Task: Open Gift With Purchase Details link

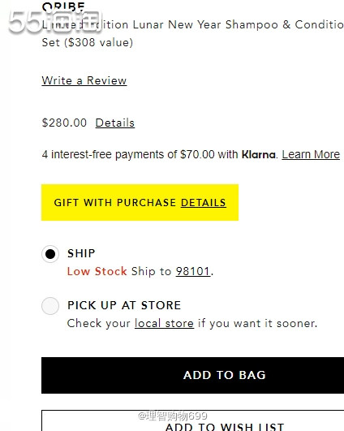Action: click(204, 203)
